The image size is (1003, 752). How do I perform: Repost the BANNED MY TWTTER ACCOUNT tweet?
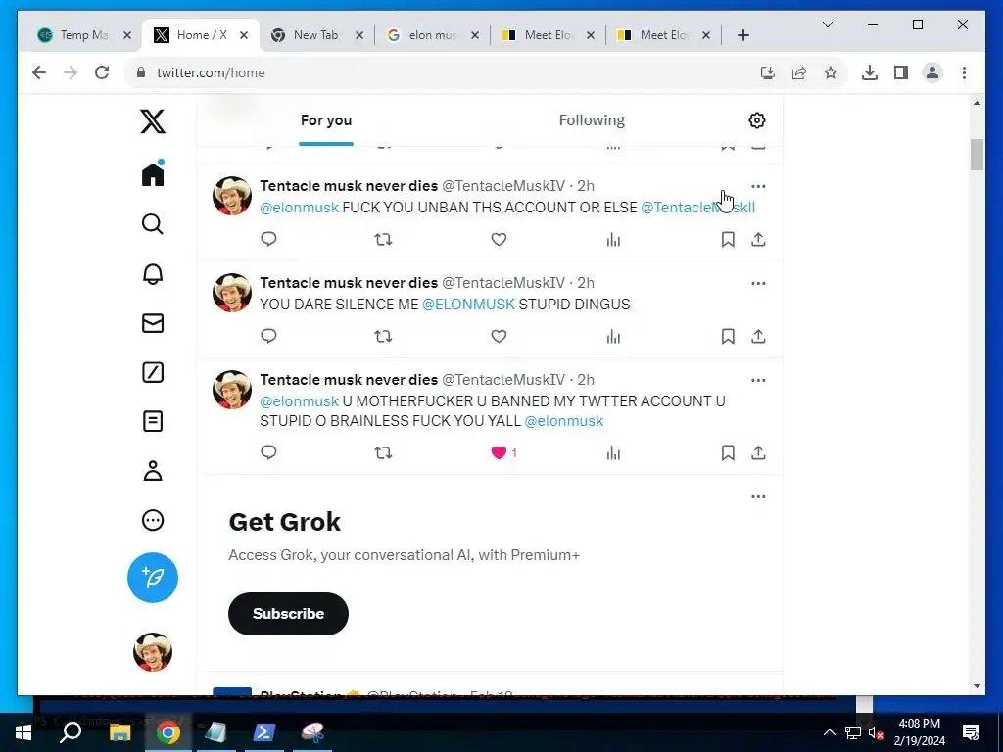pyautogui.click(x=383, y=452)
